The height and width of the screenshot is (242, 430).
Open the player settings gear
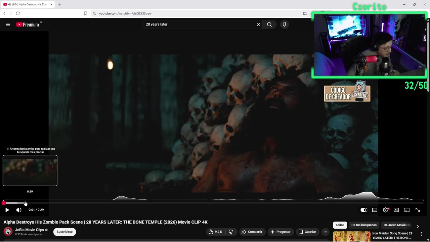tap(385, 210)
